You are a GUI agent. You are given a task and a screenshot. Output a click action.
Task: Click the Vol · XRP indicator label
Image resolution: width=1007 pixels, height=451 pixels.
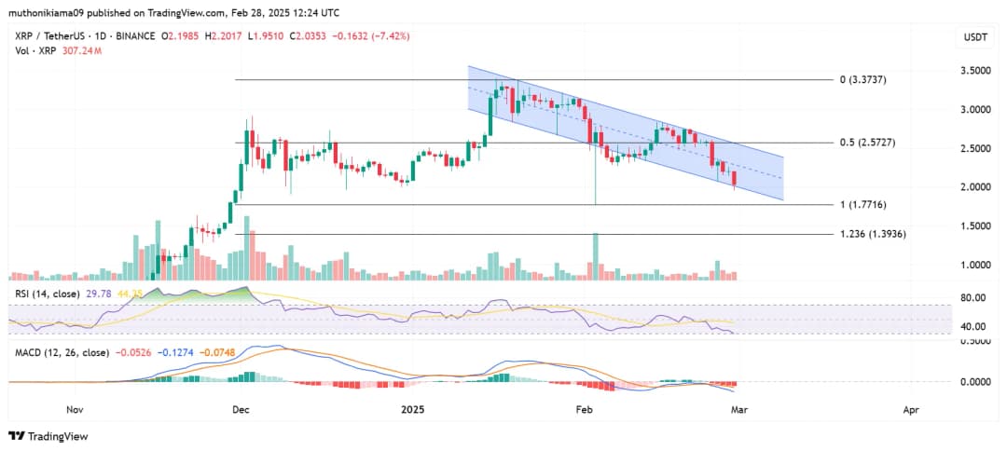click(x=29, y=49)
